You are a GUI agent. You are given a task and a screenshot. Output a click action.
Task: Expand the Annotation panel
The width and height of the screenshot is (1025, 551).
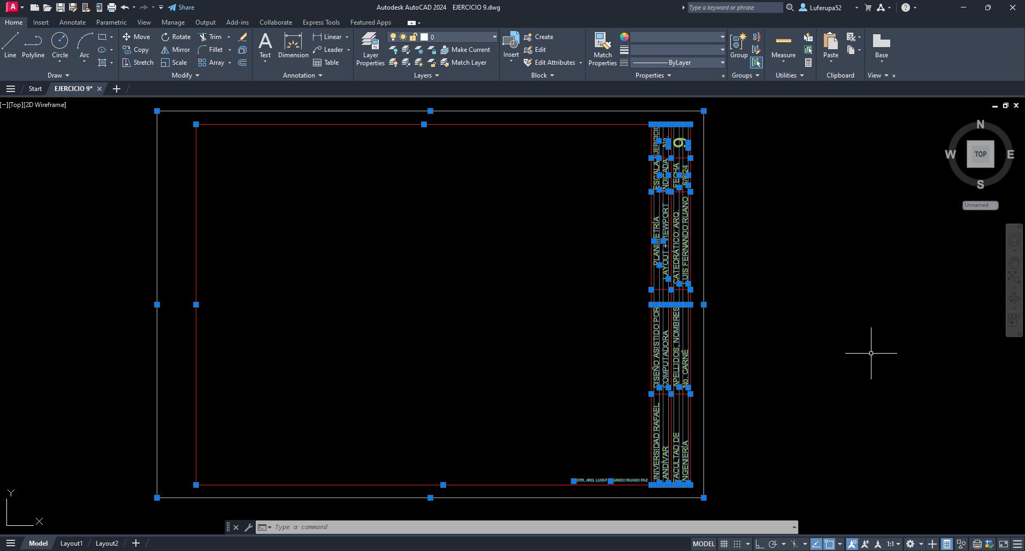point(302,75)
